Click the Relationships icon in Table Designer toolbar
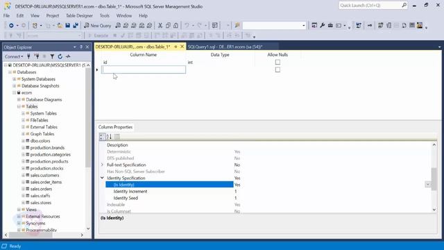 (x=381, y=26)
